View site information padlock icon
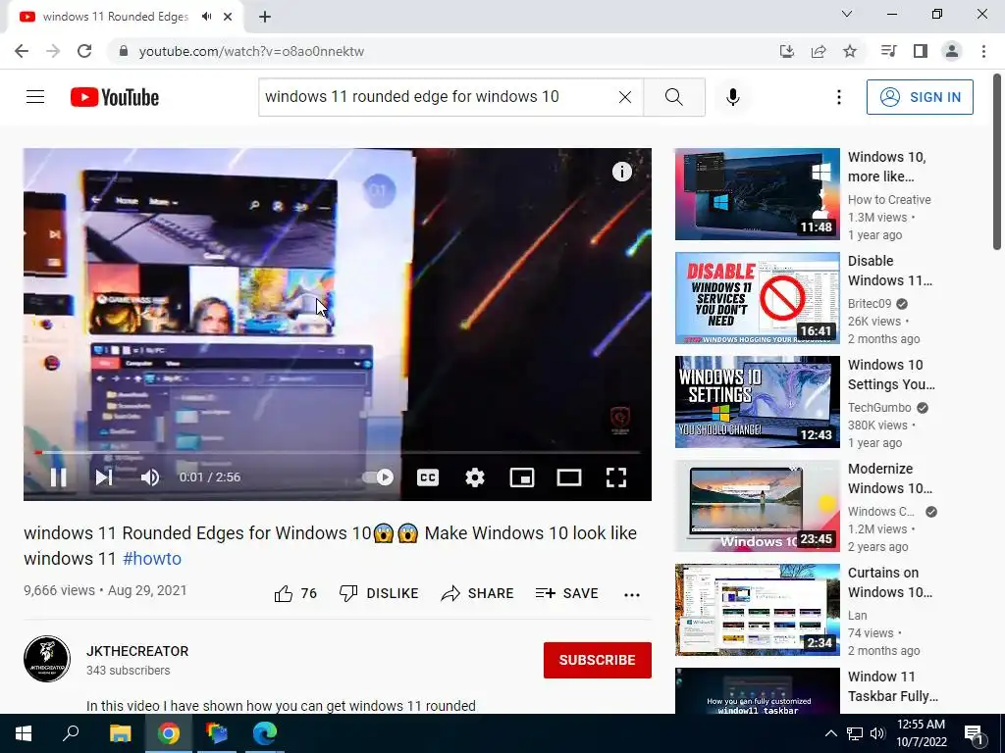1005x753 pixels. 124,51
